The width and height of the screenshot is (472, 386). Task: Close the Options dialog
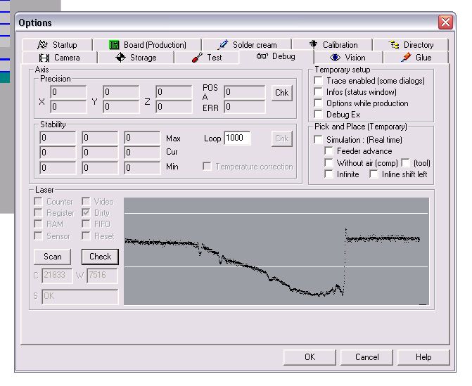[445, 22]
